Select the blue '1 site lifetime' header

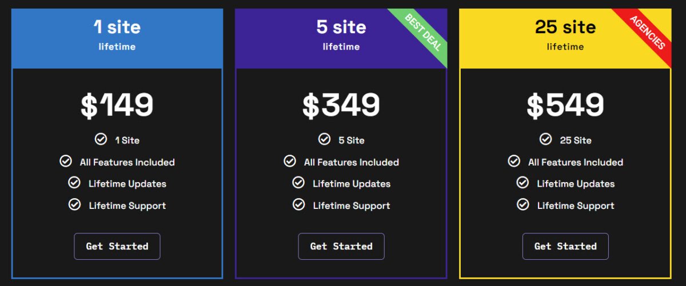tap(117, 38)
